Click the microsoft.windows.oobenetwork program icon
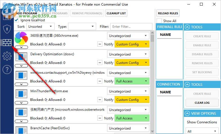221x134 pixels. 21,112
